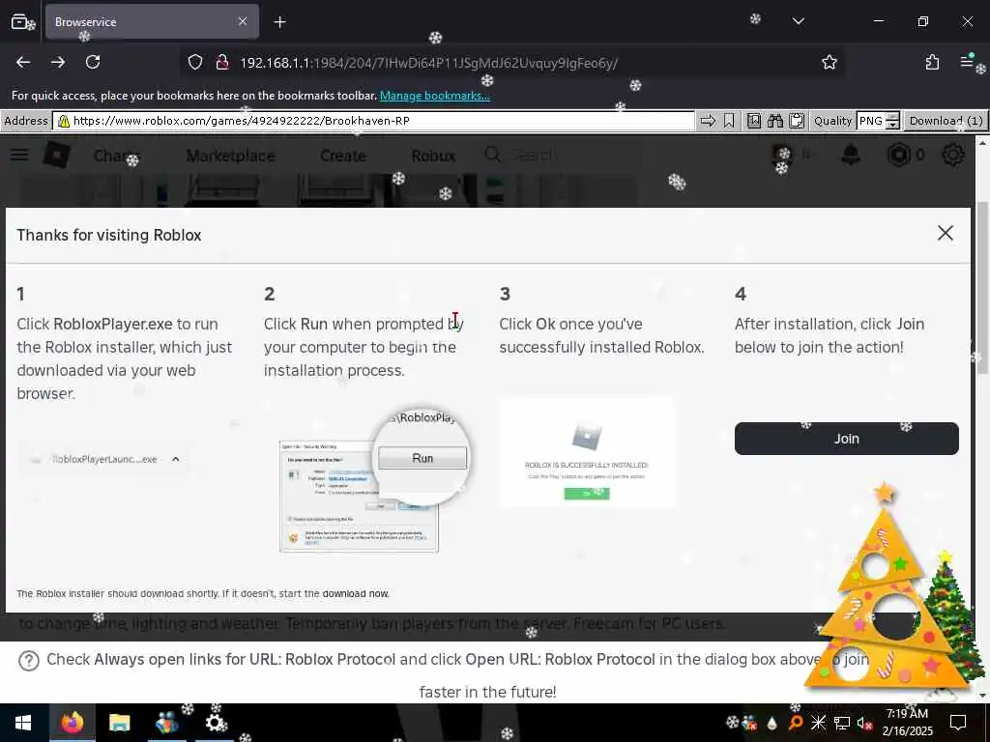Viewport: 990px width, 742px height.
Task: Click the Firefox taskbar icon
Action: 72,723
